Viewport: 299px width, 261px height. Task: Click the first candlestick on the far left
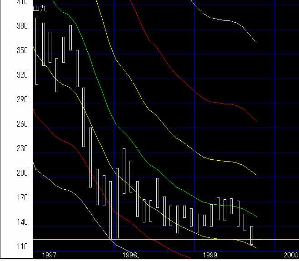click(37, 51)
